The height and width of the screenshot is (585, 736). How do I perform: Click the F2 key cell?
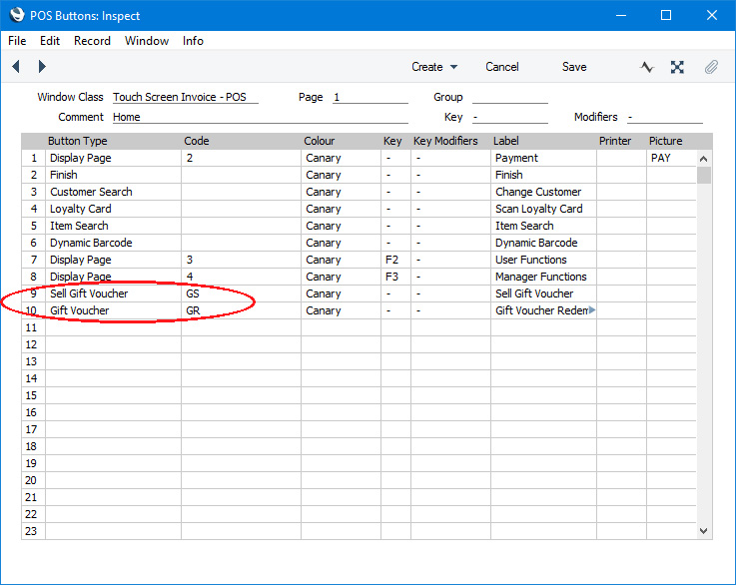[395, 260]
